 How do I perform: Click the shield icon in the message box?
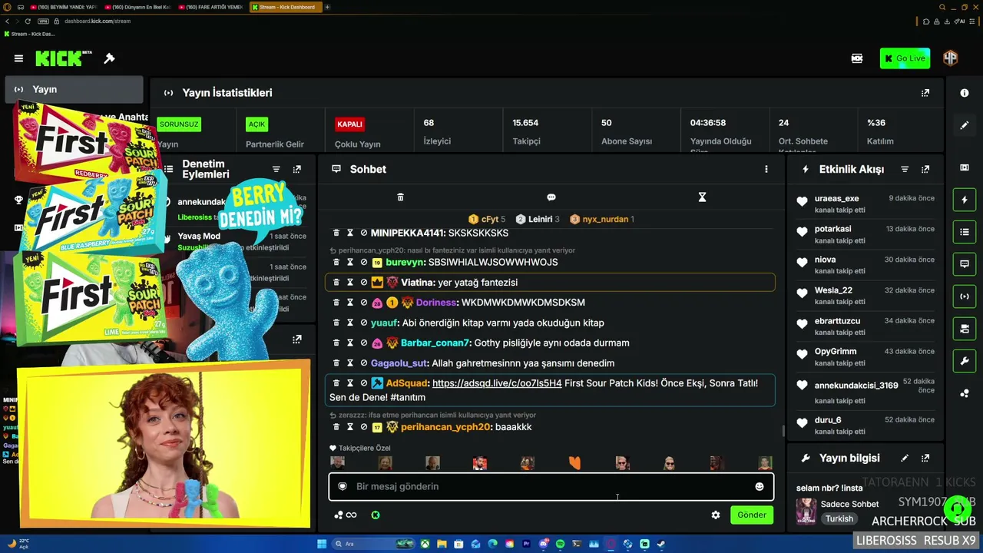coord(343,486)
